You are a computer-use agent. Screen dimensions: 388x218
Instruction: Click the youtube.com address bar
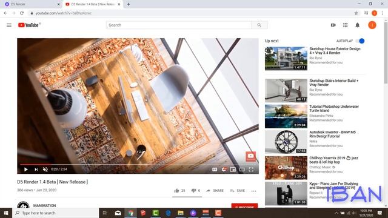pos(190,13)
